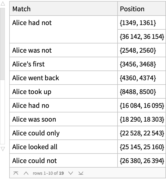Go to the next page of rows

coord(71,173)
